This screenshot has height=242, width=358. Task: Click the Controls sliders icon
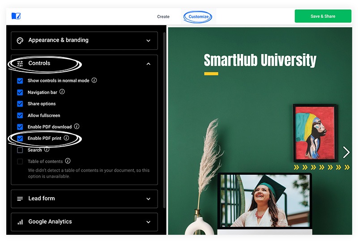click(x=20, y=64)
